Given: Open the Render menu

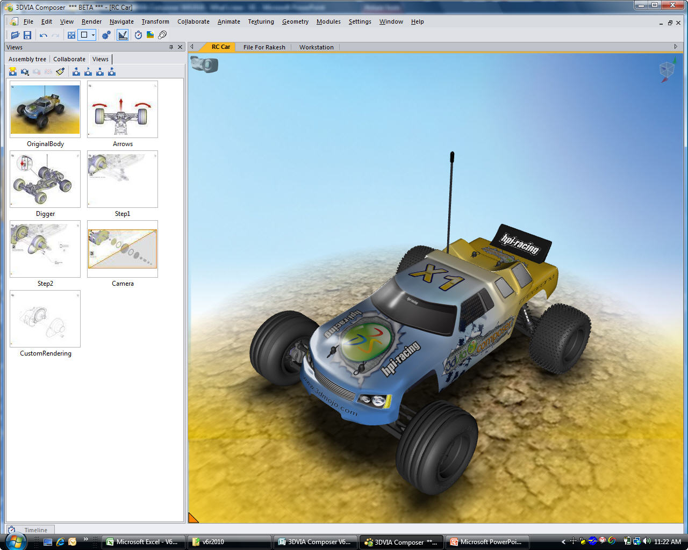Looking at the screenshot, I should [x=91, y=21].
